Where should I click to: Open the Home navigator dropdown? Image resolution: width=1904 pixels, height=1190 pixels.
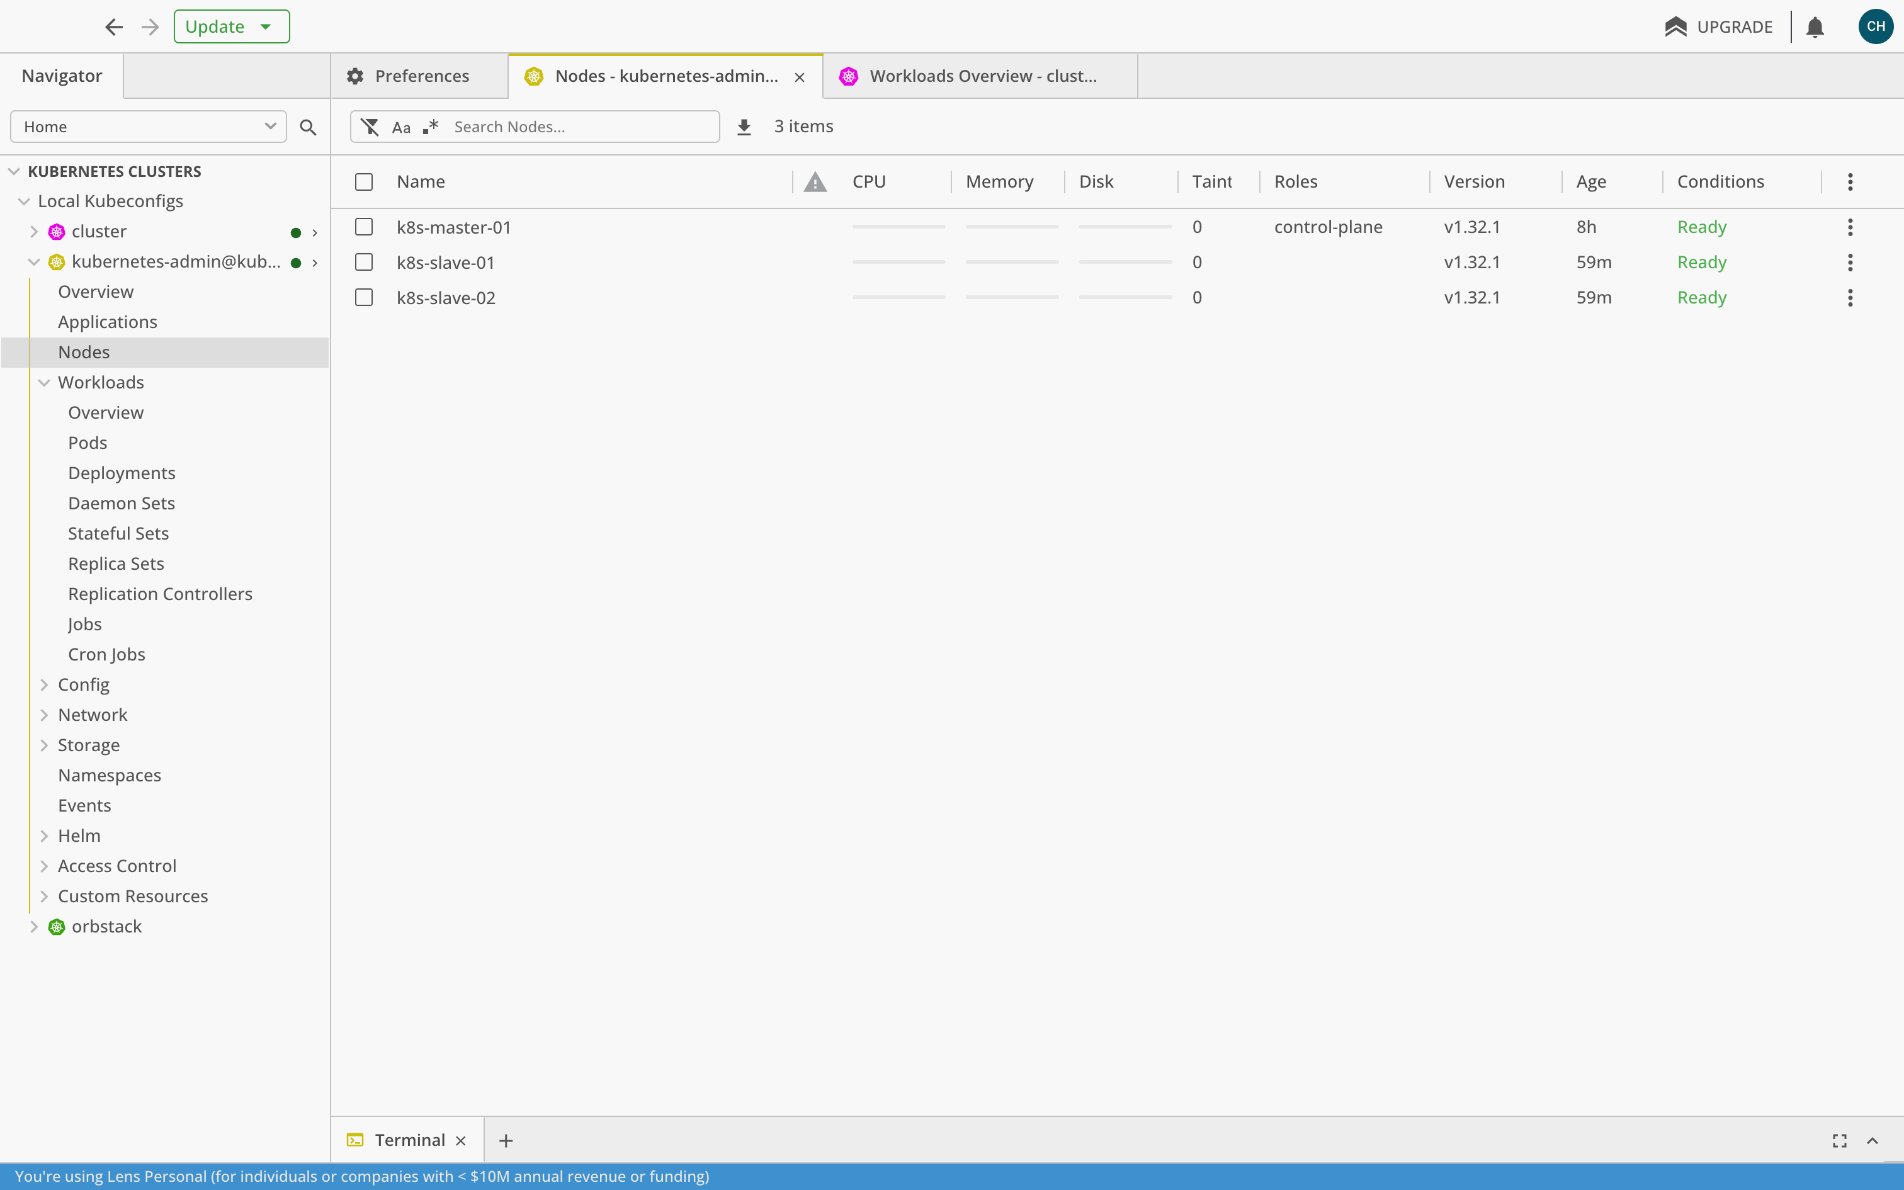[149, 127]
